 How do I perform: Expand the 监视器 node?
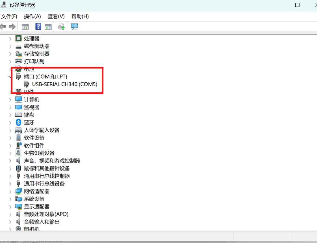tap(10, 107)
